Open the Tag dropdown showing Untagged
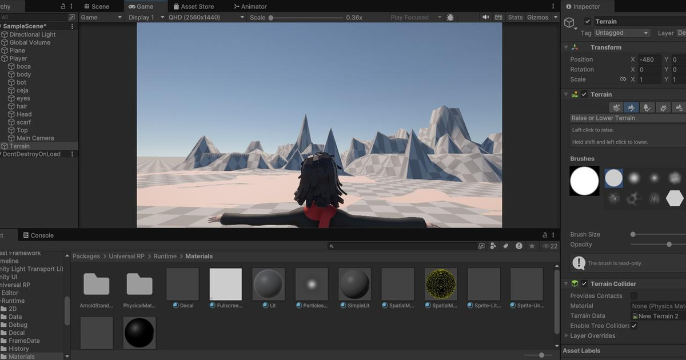This screenshot has height=360, width=686. click(x=622, y=33)
